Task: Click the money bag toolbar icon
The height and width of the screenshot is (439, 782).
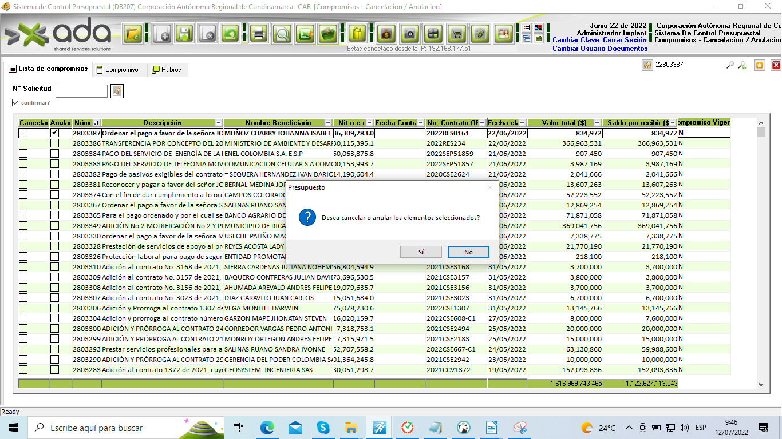Action: (386, 33)
